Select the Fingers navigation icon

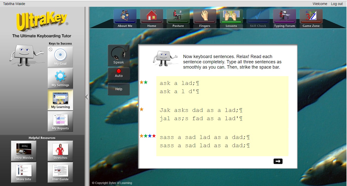point(205,18)
